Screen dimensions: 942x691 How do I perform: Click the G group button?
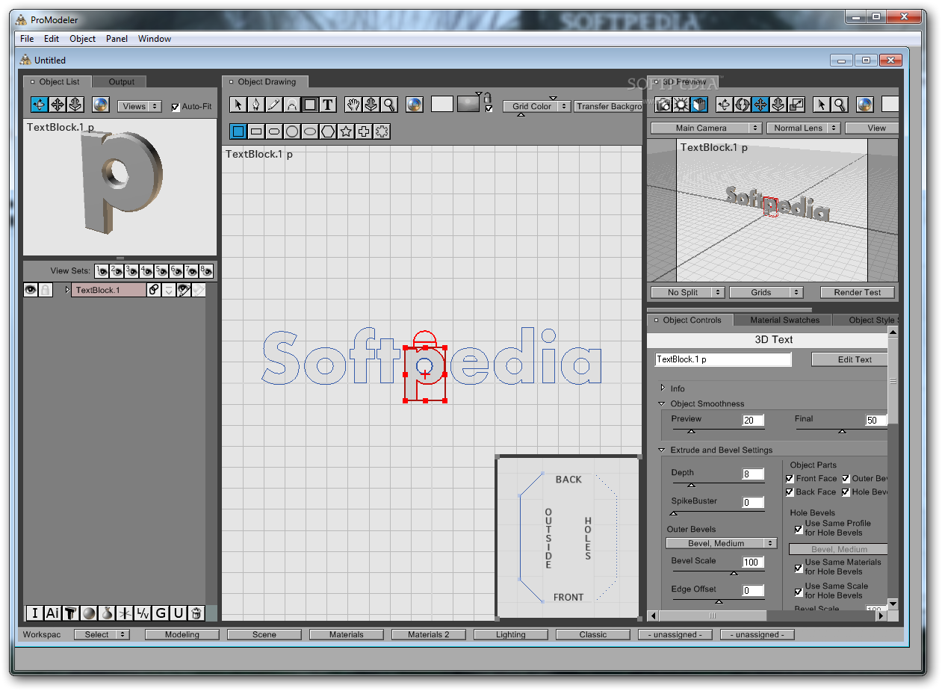click(160, 613)
